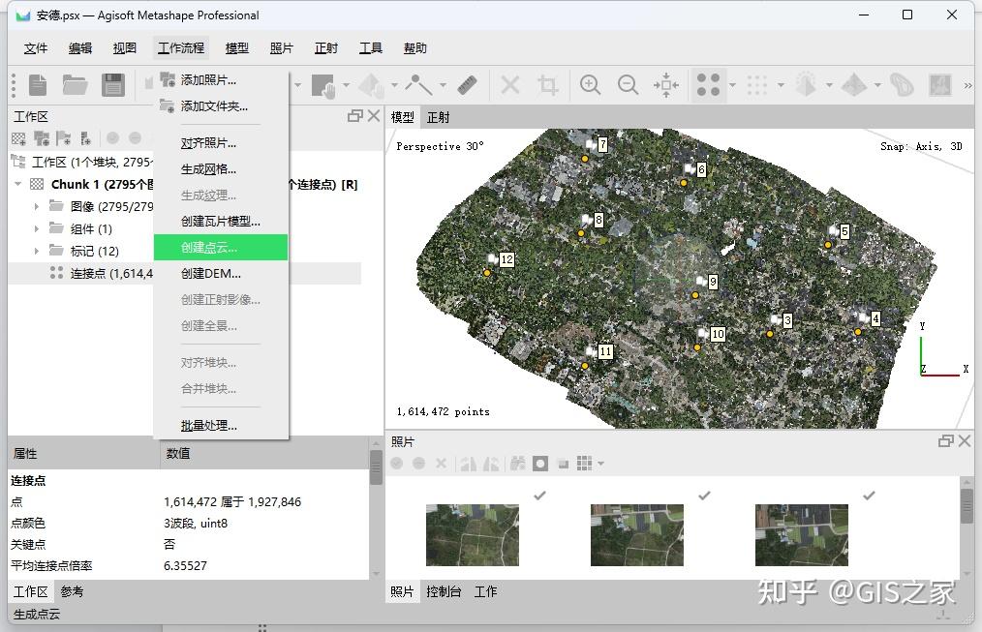982x632 pixels.
Task: Click the Save floppy disk icon
Action: [x=113, y=85]
